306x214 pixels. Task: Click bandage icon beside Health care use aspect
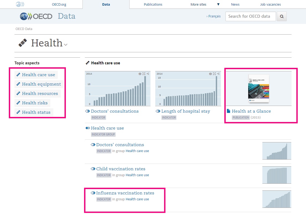[18, 75]
